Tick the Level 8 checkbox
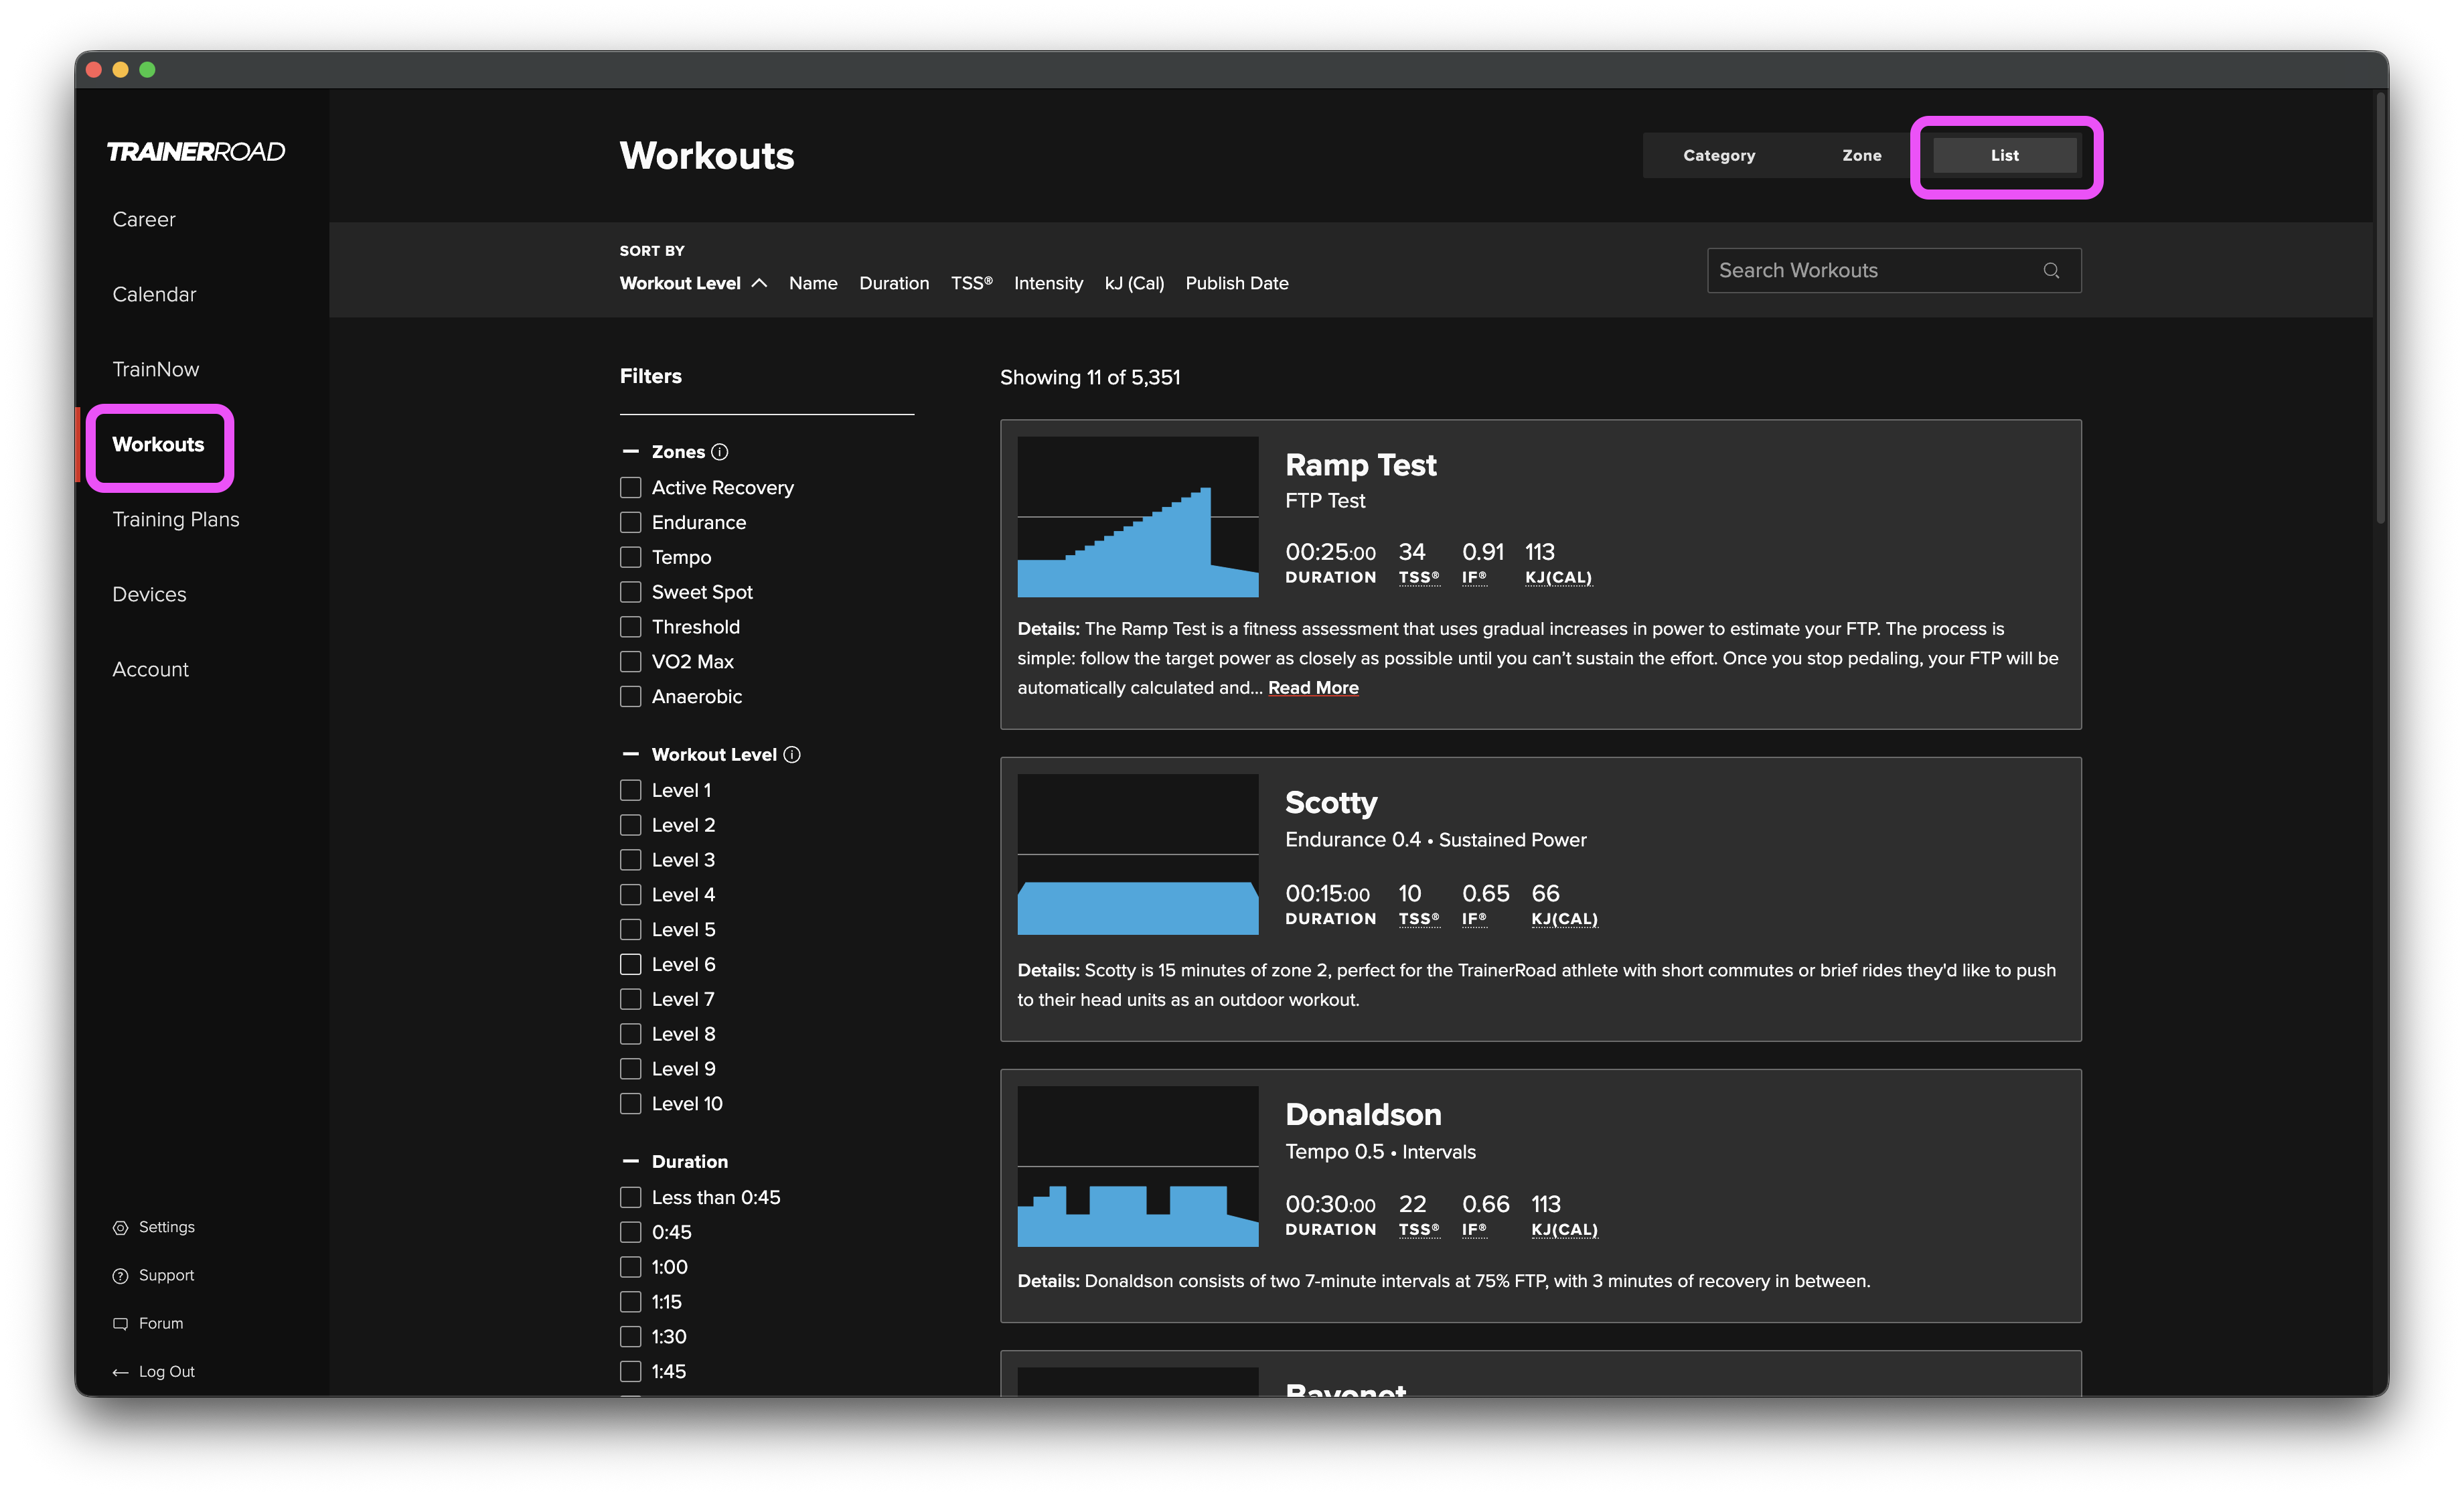Image resolution: width=2464 pixels, height=1496 pixels. coord(630,1034)
